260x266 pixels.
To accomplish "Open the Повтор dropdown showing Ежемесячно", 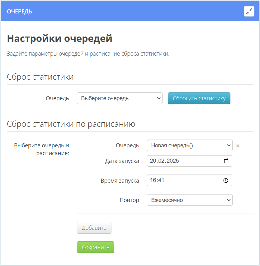I will click(190, 200).
